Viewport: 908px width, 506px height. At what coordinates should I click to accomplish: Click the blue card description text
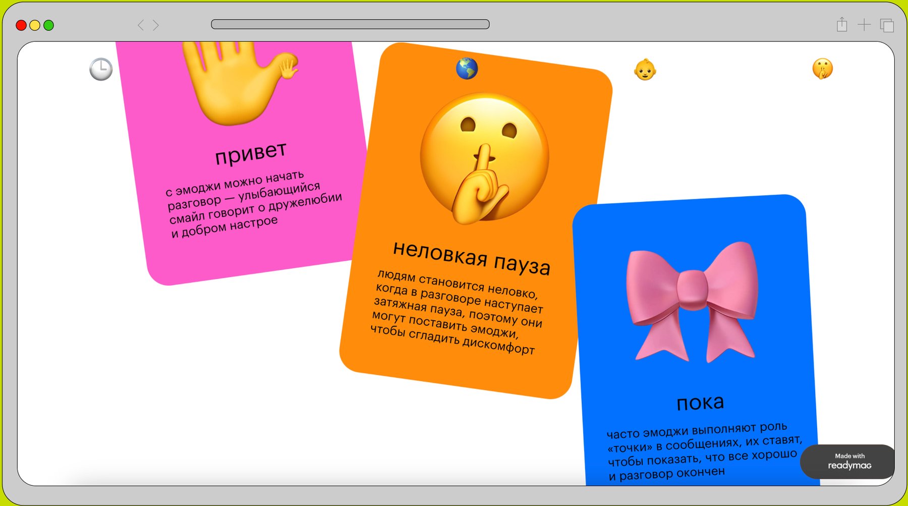pos(703,452)
